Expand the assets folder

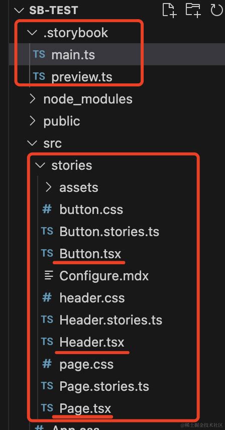[x=49, y=187]
